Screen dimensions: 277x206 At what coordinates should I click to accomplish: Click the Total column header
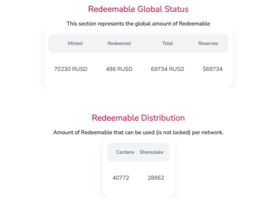tap(167, 43)
